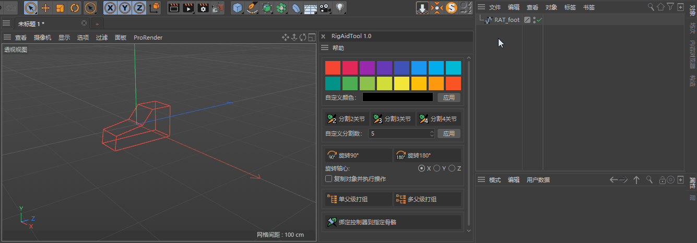Open the 文件 menu in object manager
697x243 pixels.
(494, 7)
